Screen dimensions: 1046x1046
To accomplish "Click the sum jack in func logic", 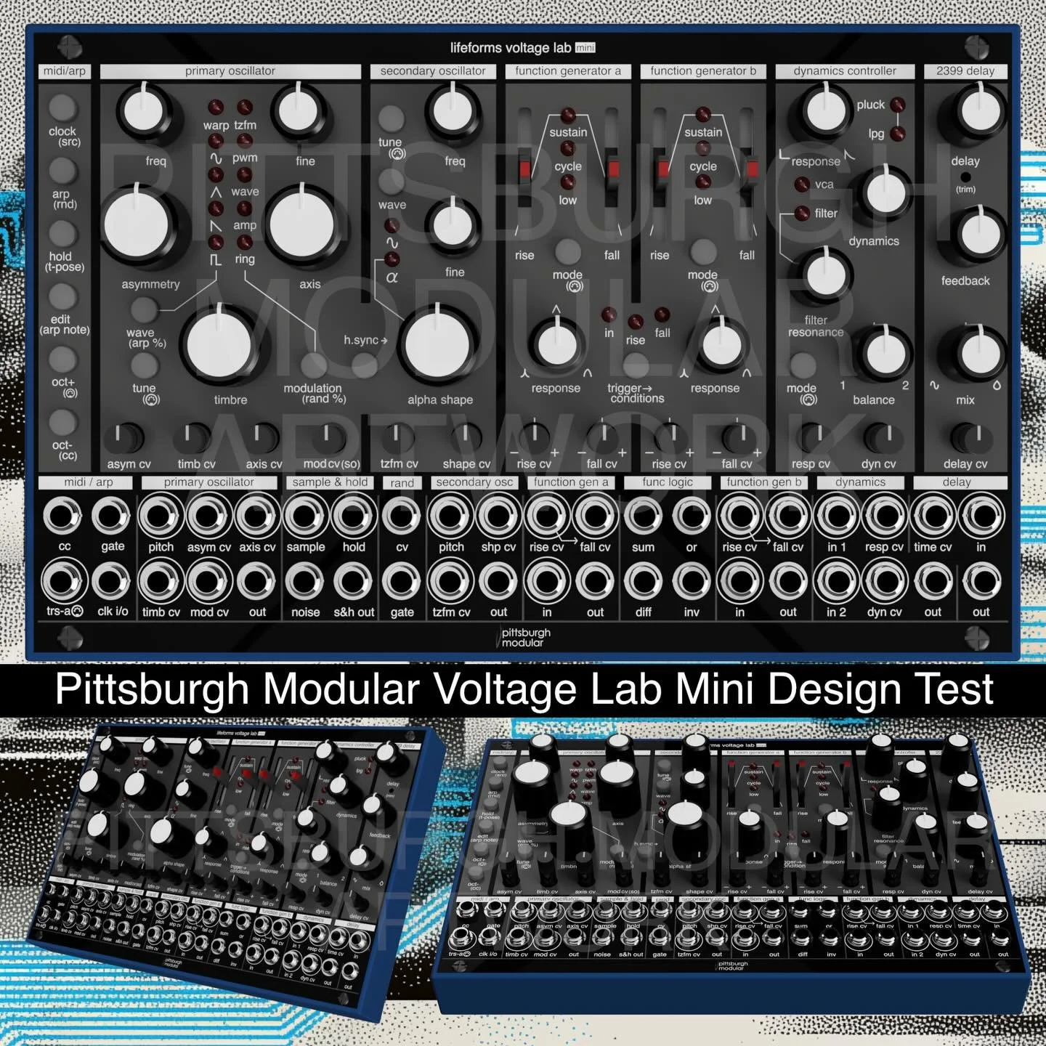I will point(643,516).
